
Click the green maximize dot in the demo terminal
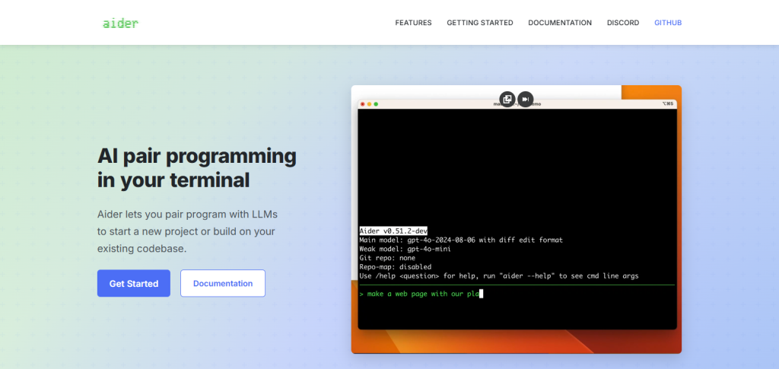376,103
